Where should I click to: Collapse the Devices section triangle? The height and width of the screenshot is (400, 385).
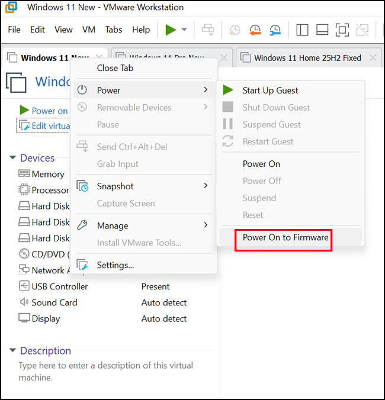pos(13,157)
